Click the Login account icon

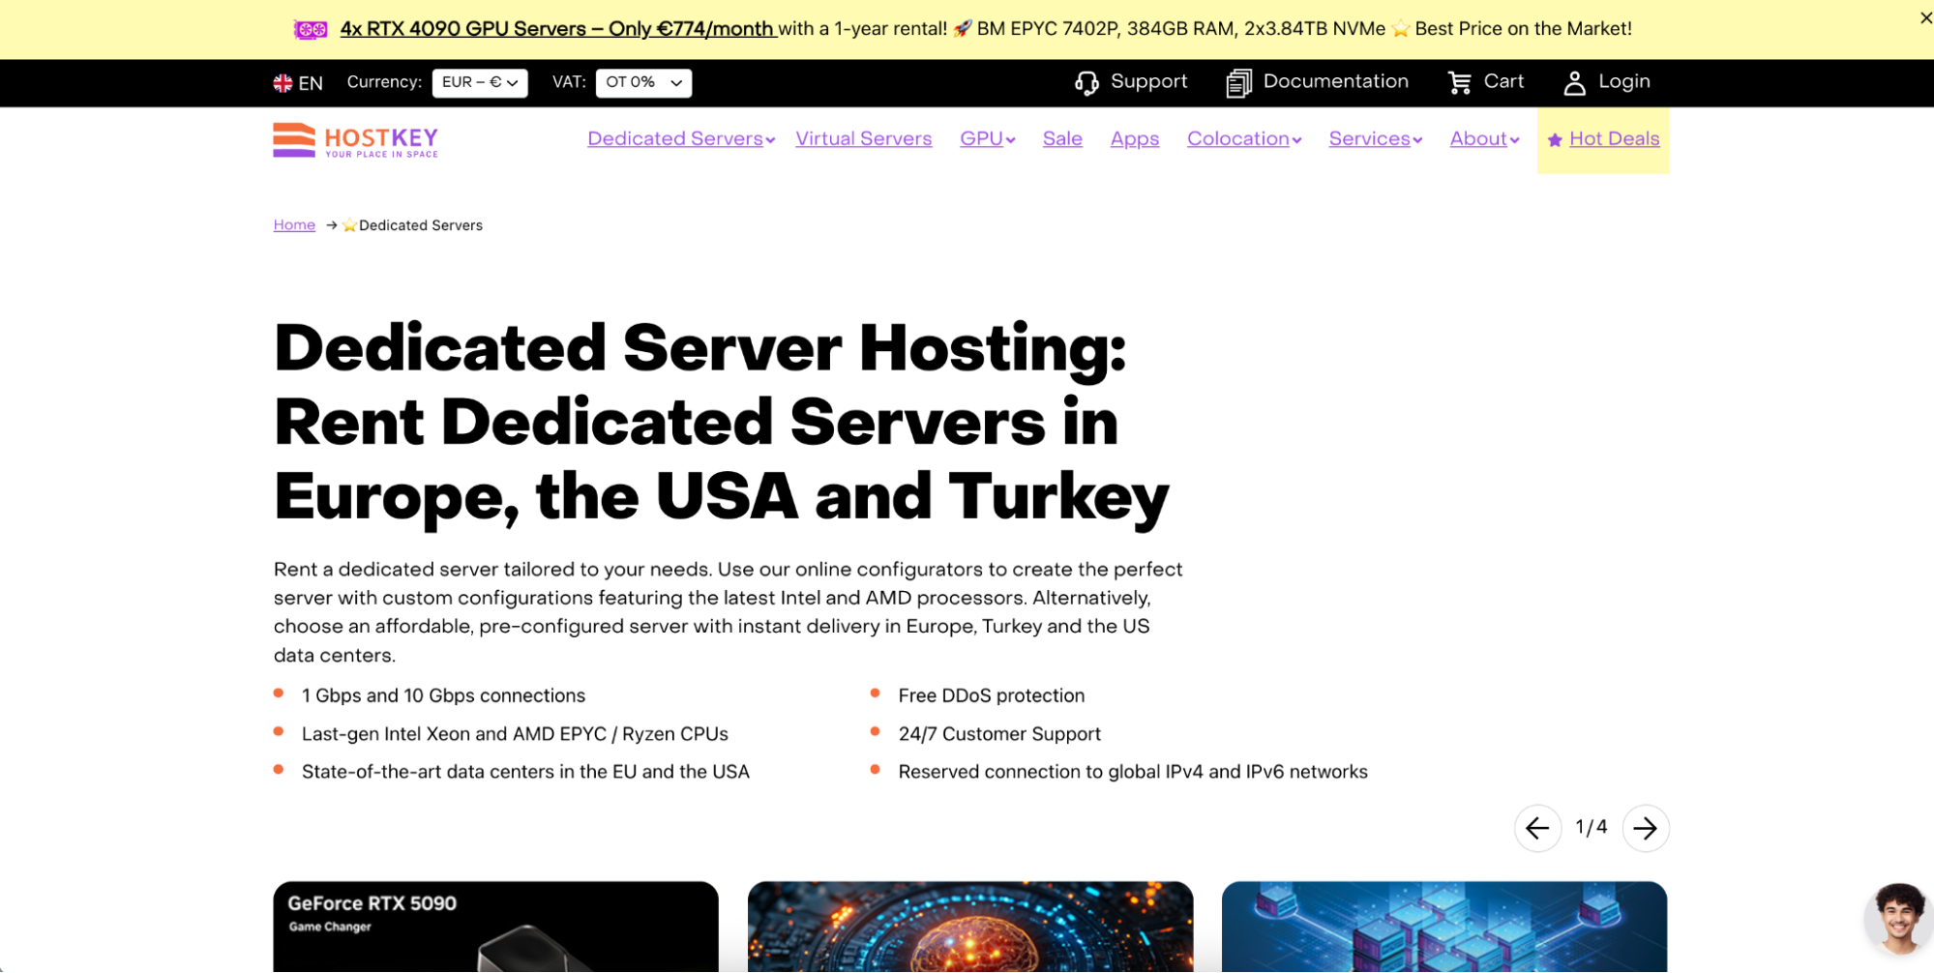tap(1575, 82)
